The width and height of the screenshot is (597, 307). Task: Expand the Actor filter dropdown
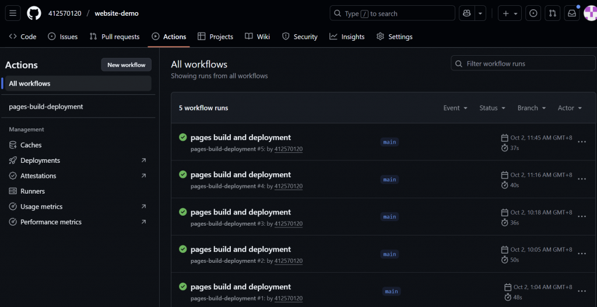[x=570, y=108]
